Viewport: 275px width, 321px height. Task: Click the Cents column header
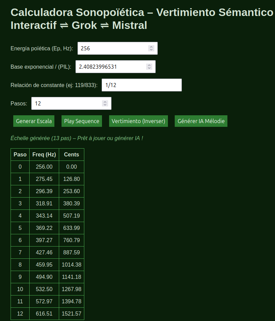click(71, 154)
